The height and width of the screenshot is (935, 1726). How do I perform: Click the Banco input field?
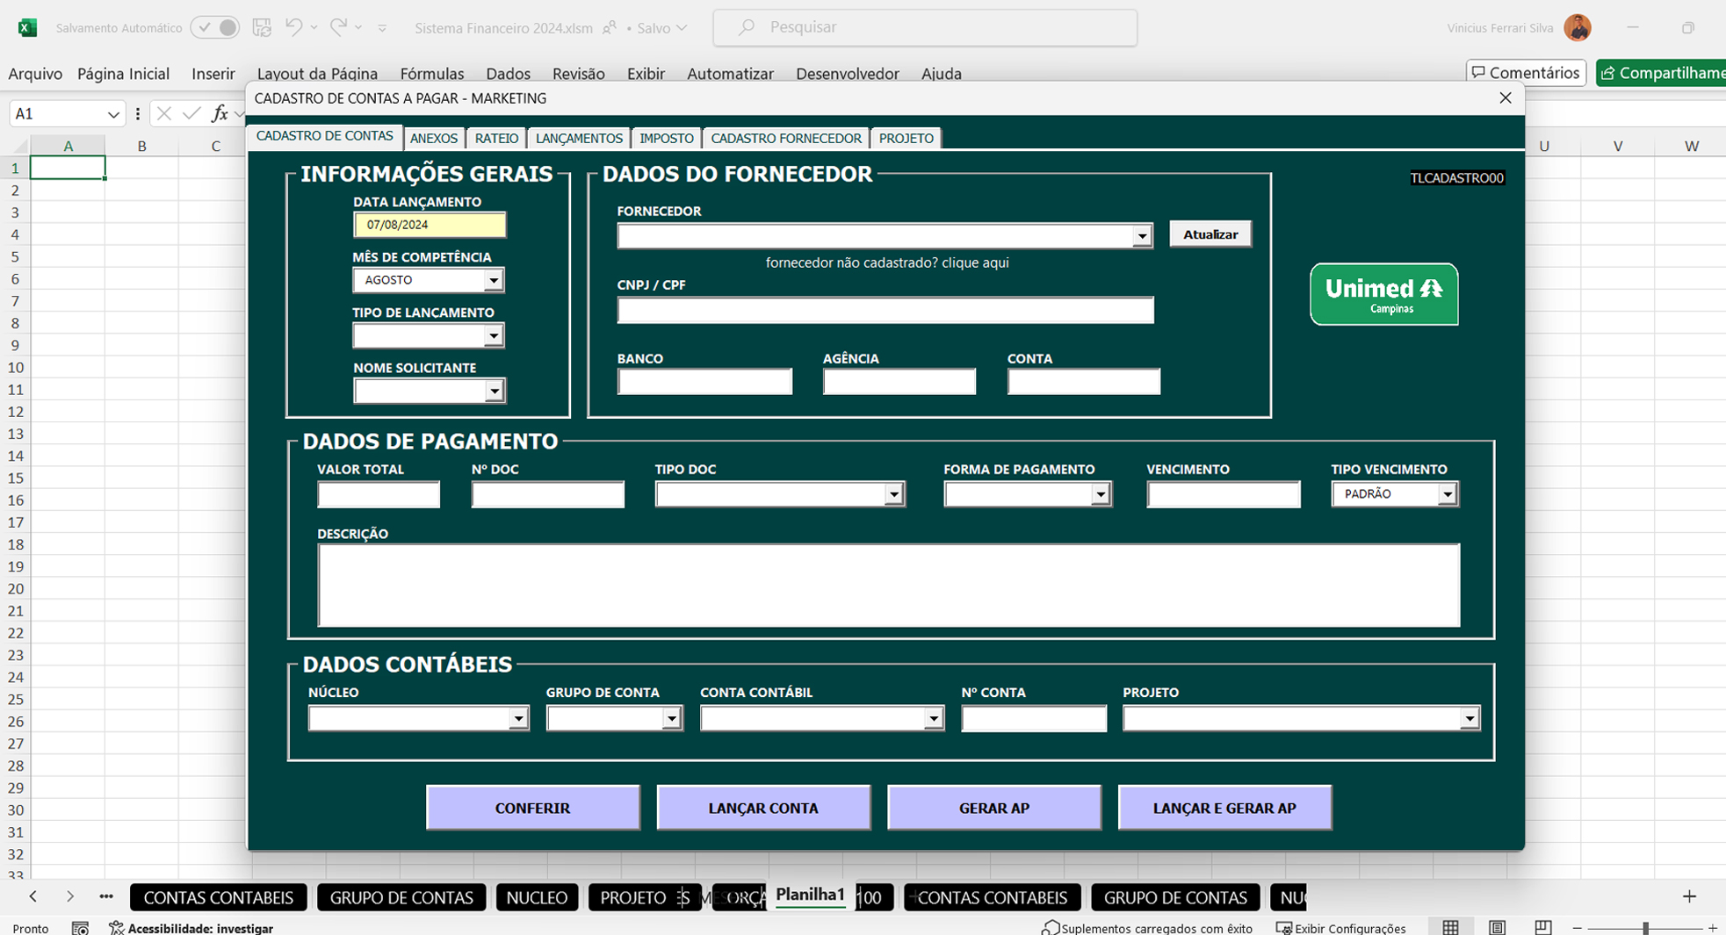704,381
